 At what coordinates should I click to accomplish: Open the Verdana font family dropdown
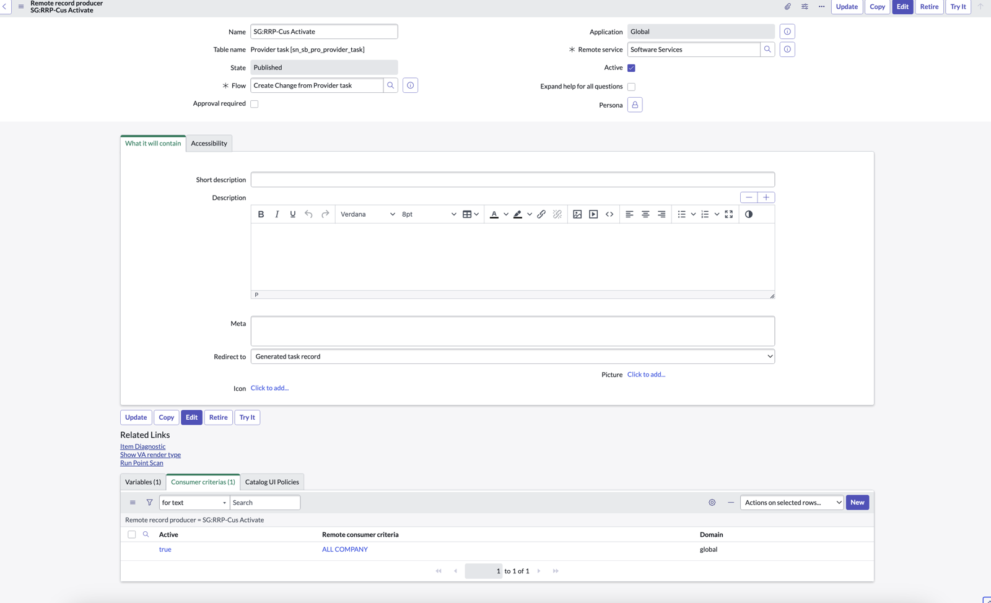click(x=367, y=214)
